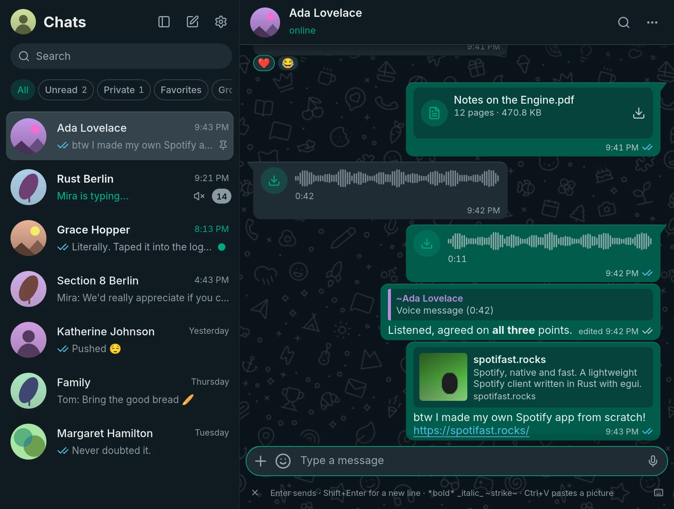Click the pin icon on Ada Lovelace chat
The image size is (674, 509).
223,145
